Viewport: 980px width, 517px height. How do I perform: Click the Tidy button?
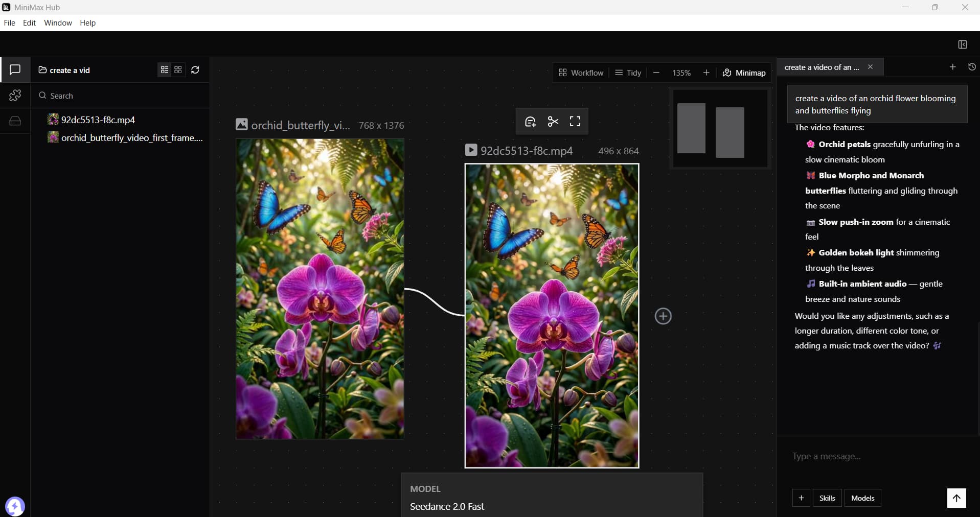pos(628,73)
